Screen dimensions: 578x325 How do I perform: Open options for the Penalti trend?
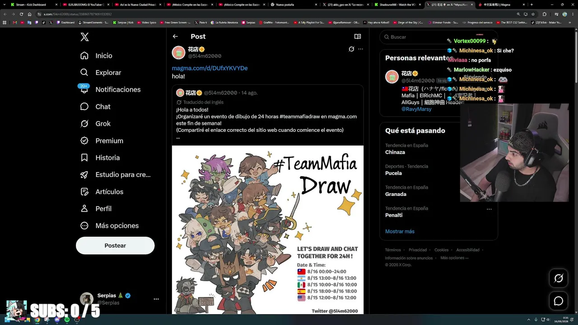click(489, 209)
